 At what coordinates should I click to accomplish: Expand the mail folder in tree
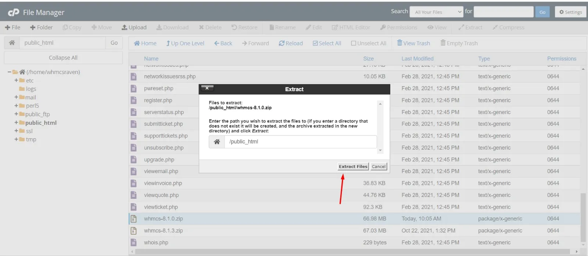(x=16, y=97)
